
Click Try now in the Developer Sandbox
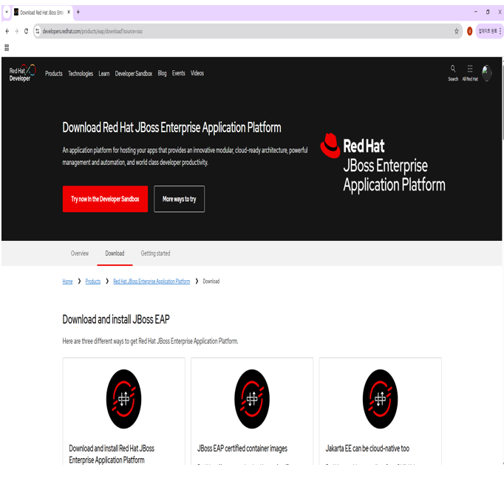coord(105,199)
